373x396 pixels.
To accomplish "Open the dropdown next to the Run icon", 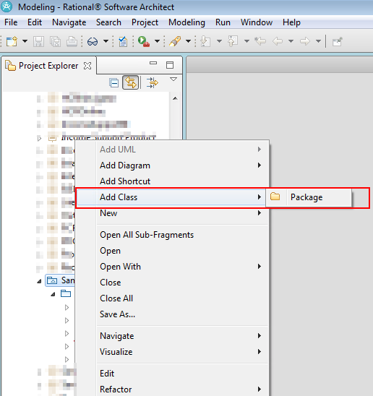I will [x=157, y=41].
